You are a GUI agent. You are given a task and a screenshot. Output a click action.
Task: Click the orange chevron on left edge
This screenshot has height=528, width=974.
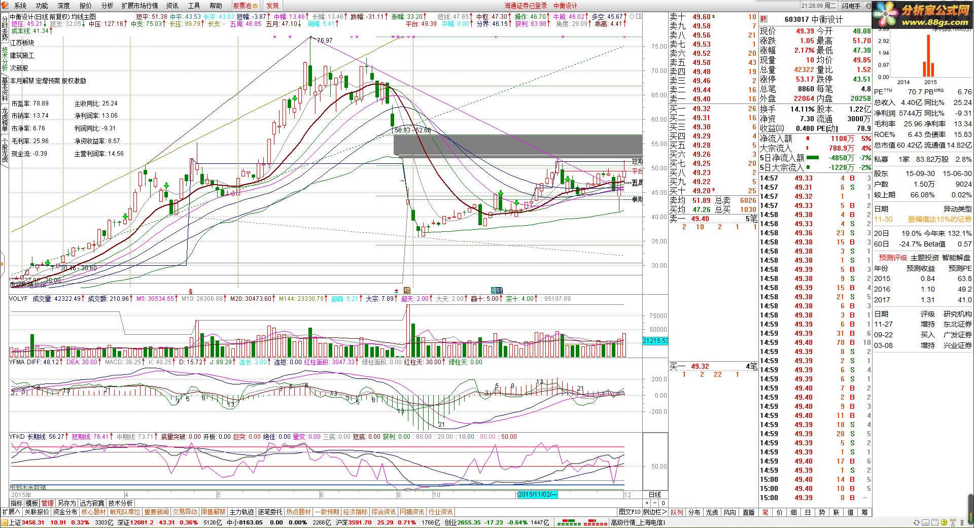pos(2,264)
